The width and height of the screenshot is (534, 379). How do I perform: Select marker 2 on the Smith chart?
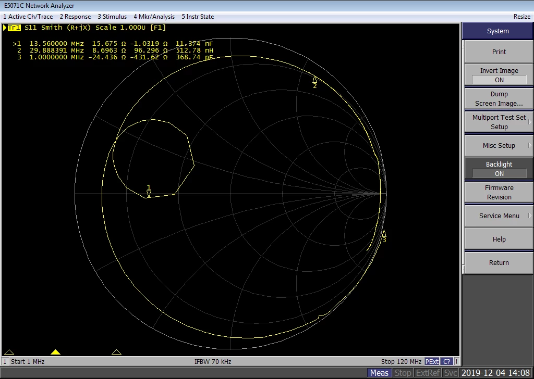click(x=314, y=82)
